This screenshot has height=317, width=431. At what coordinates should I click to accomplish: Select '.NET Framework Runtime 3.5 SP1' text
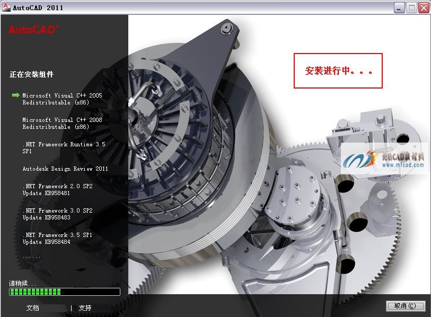(64, 148)
